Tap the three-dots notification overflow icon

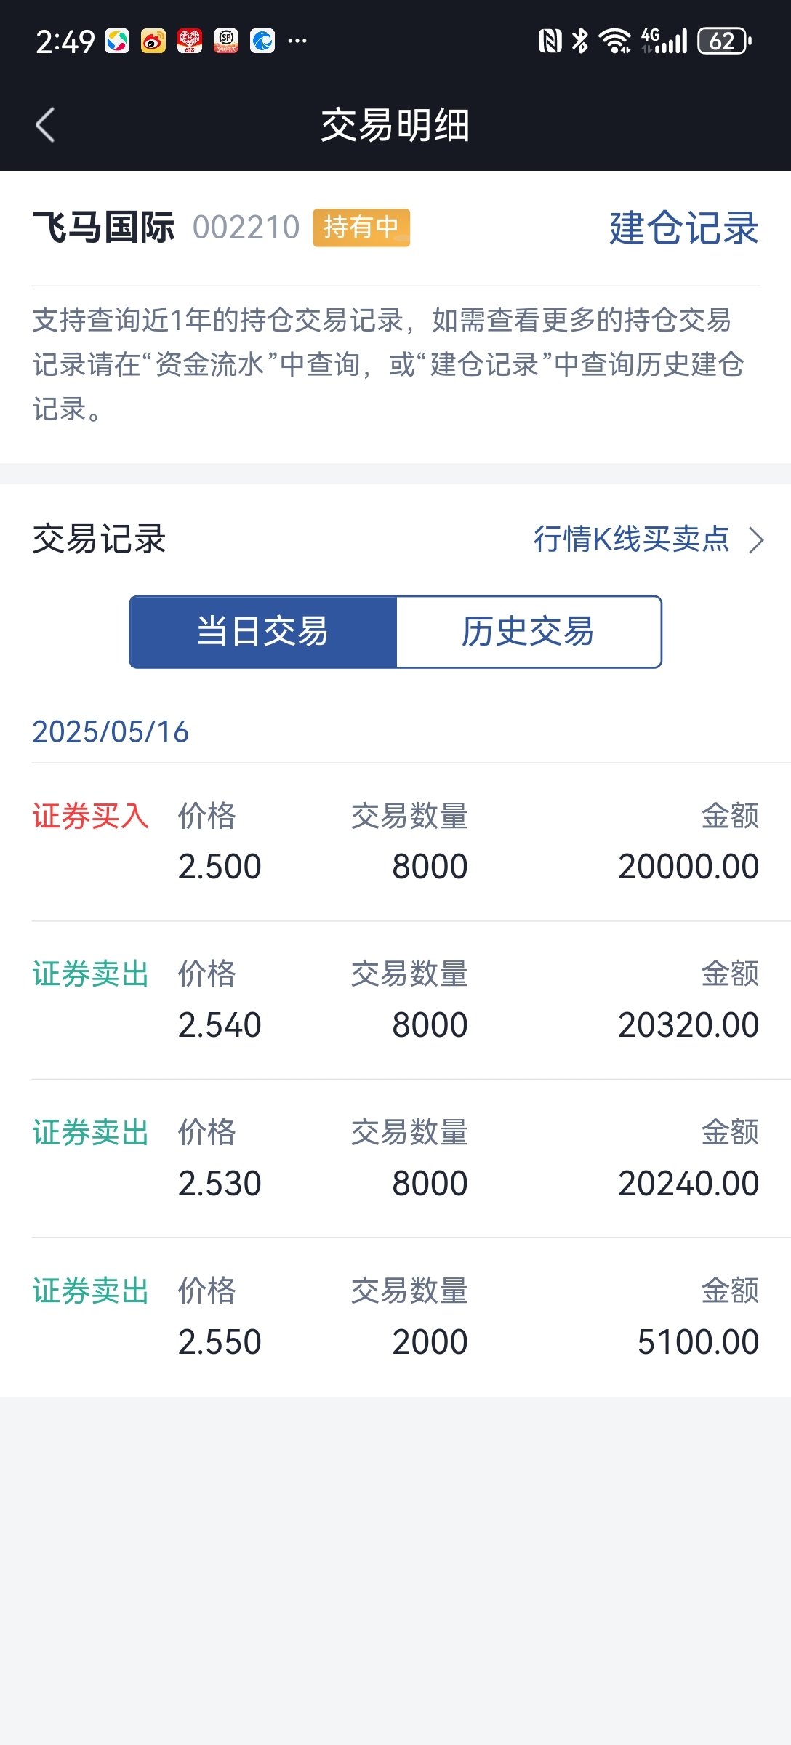click(297, 41)
